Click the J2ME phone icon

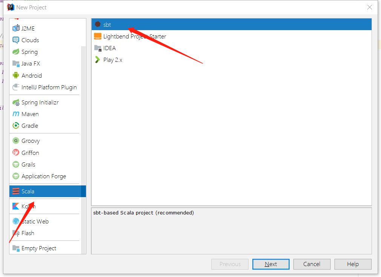pyautogui.click(x=16, y=28)
